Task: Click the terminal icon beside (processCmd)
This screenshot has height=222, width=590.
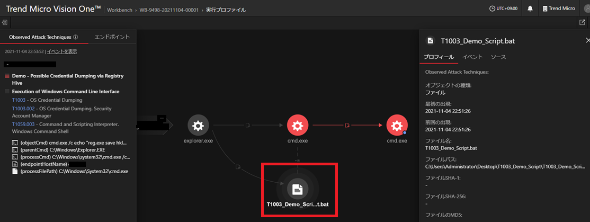Action: 15,157
